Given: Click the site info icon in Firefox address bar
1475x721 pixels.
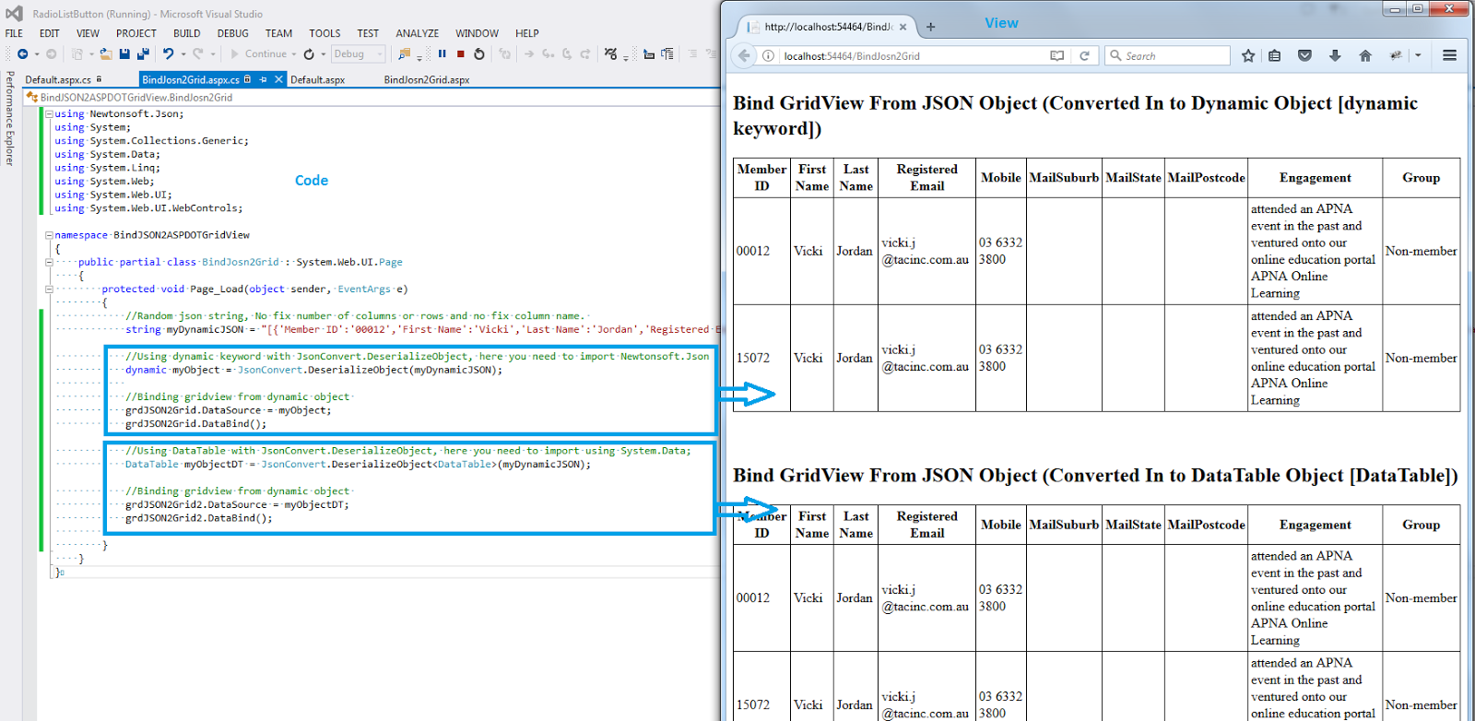Looking at the screenshot, I should tap(768, 55).
